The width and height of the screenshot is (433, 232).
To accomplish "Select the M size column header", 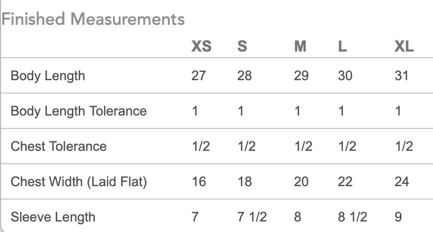I will coord(300,46).
